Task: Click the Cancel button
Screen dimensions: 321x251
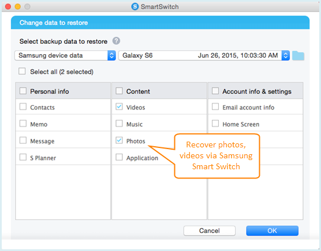Action: coord(210,231)
